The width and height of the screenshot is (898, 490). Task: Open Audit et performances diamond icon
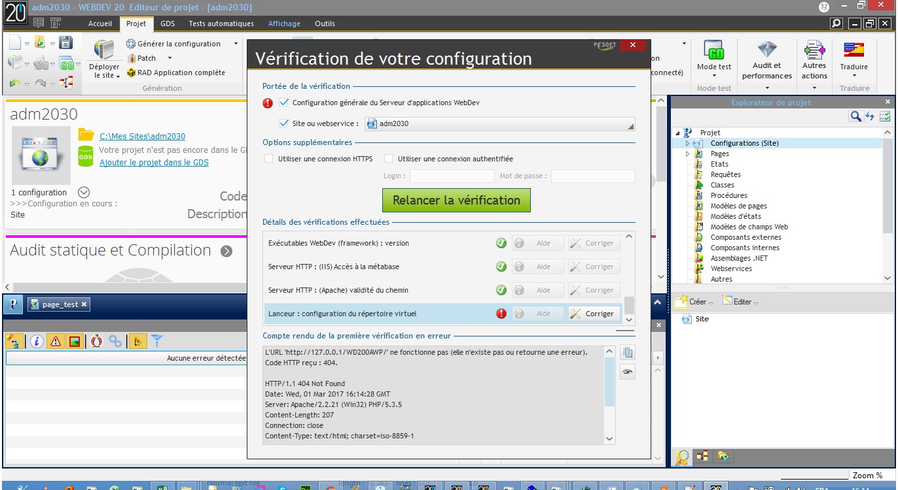(766, 50)
